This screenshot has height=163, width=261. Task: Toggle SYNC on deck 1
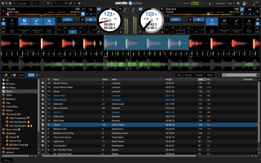coord(67,20)
